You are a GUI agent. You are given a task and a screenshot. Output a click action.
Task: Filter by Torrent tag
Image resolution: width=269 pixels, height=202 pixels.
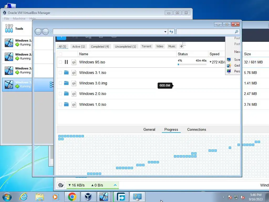point(146,46)
